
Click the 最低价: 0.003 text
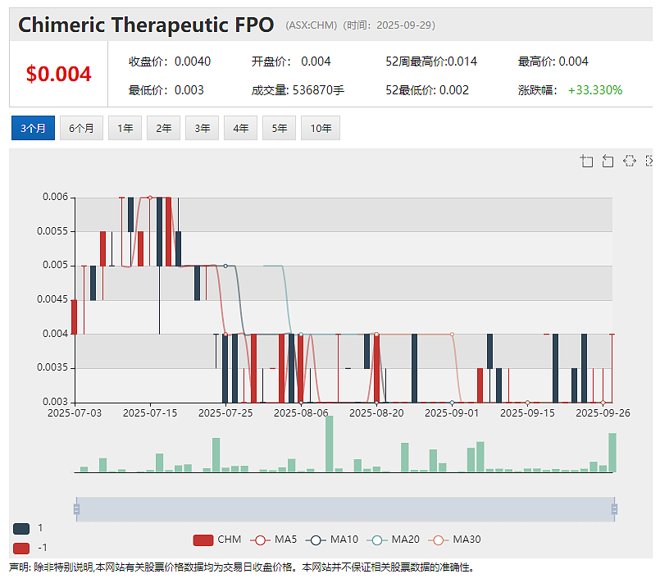[x=166, y=90]
